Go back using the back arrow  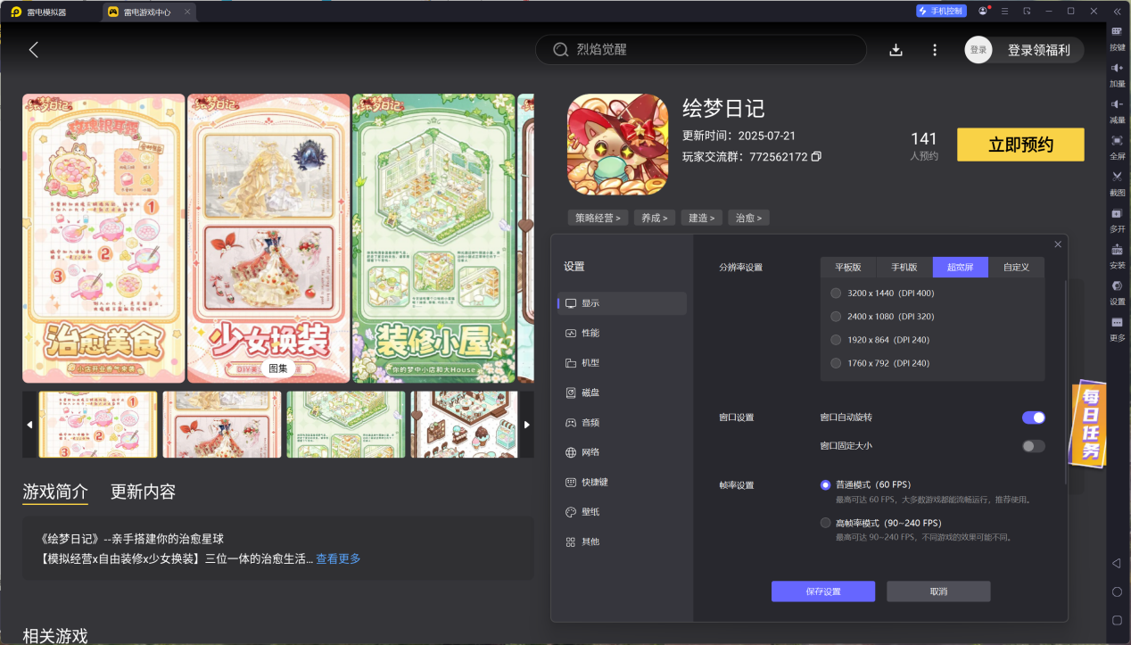coord(34,50)
